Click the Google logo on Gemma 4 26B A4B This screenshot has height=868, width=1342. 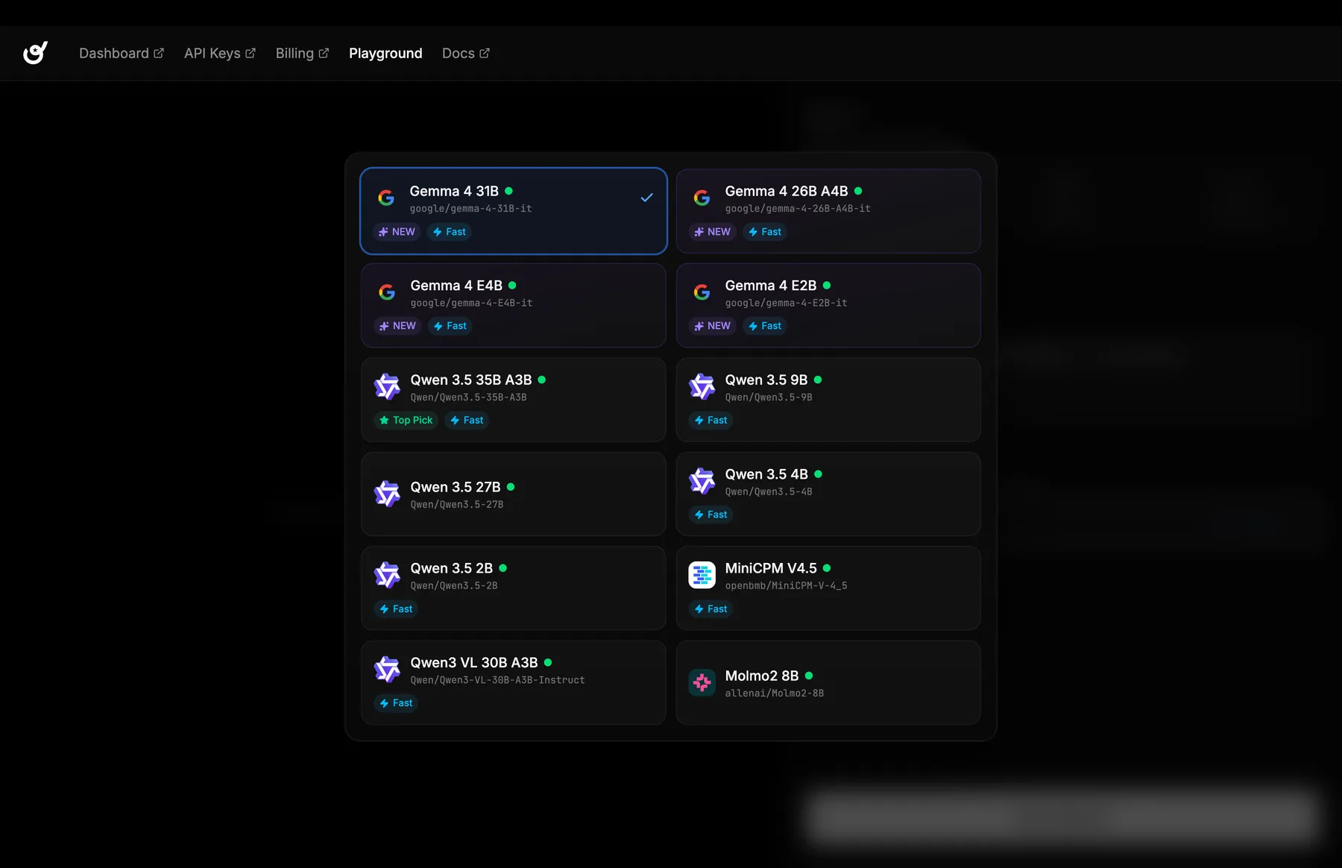click(x=702, y=198)
